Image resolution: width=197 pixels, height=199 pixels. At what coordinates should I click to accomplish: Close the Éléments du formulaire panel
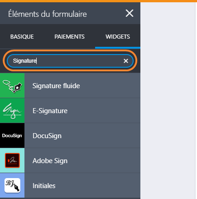pyautogui.click(x=130, y=13)
